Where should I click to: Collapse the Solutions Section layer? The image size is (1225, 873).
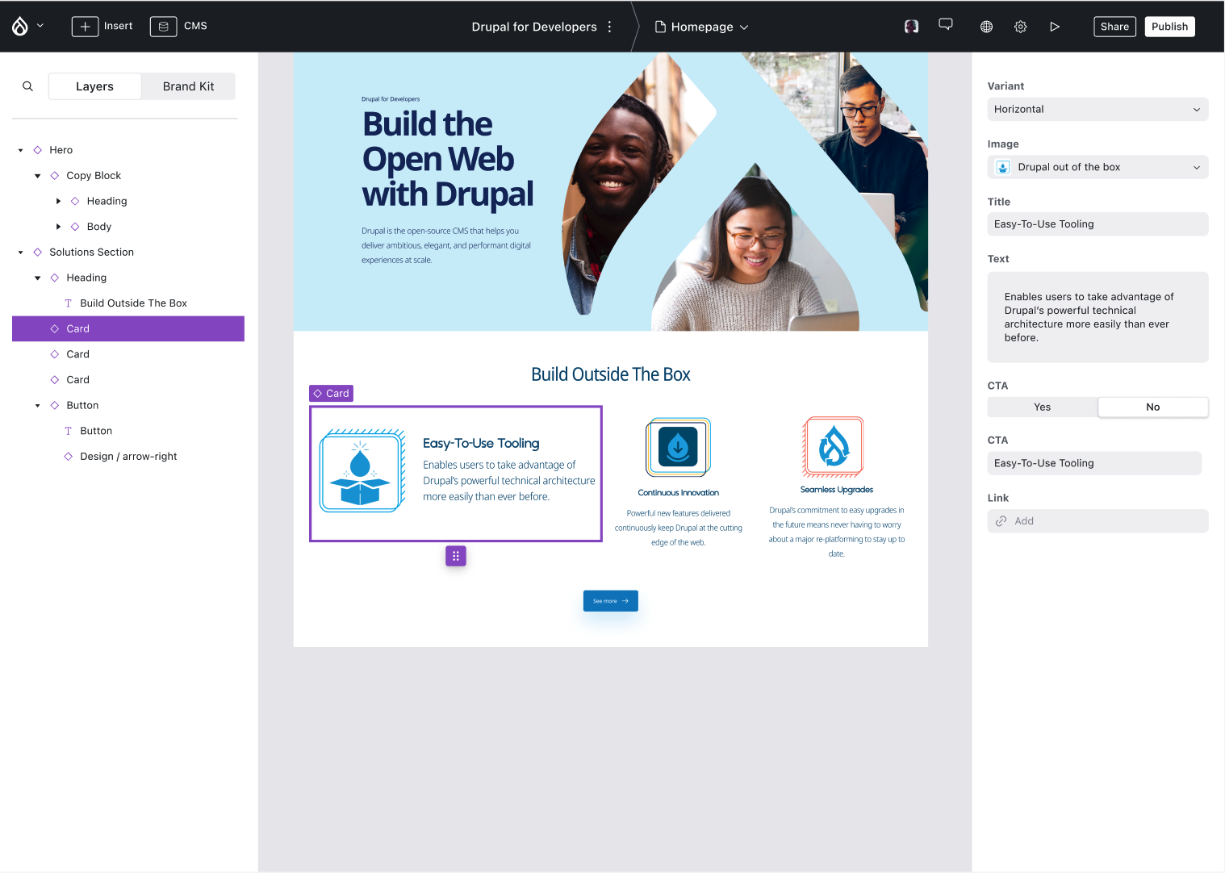pyautogui.click(x=21, y=253)
